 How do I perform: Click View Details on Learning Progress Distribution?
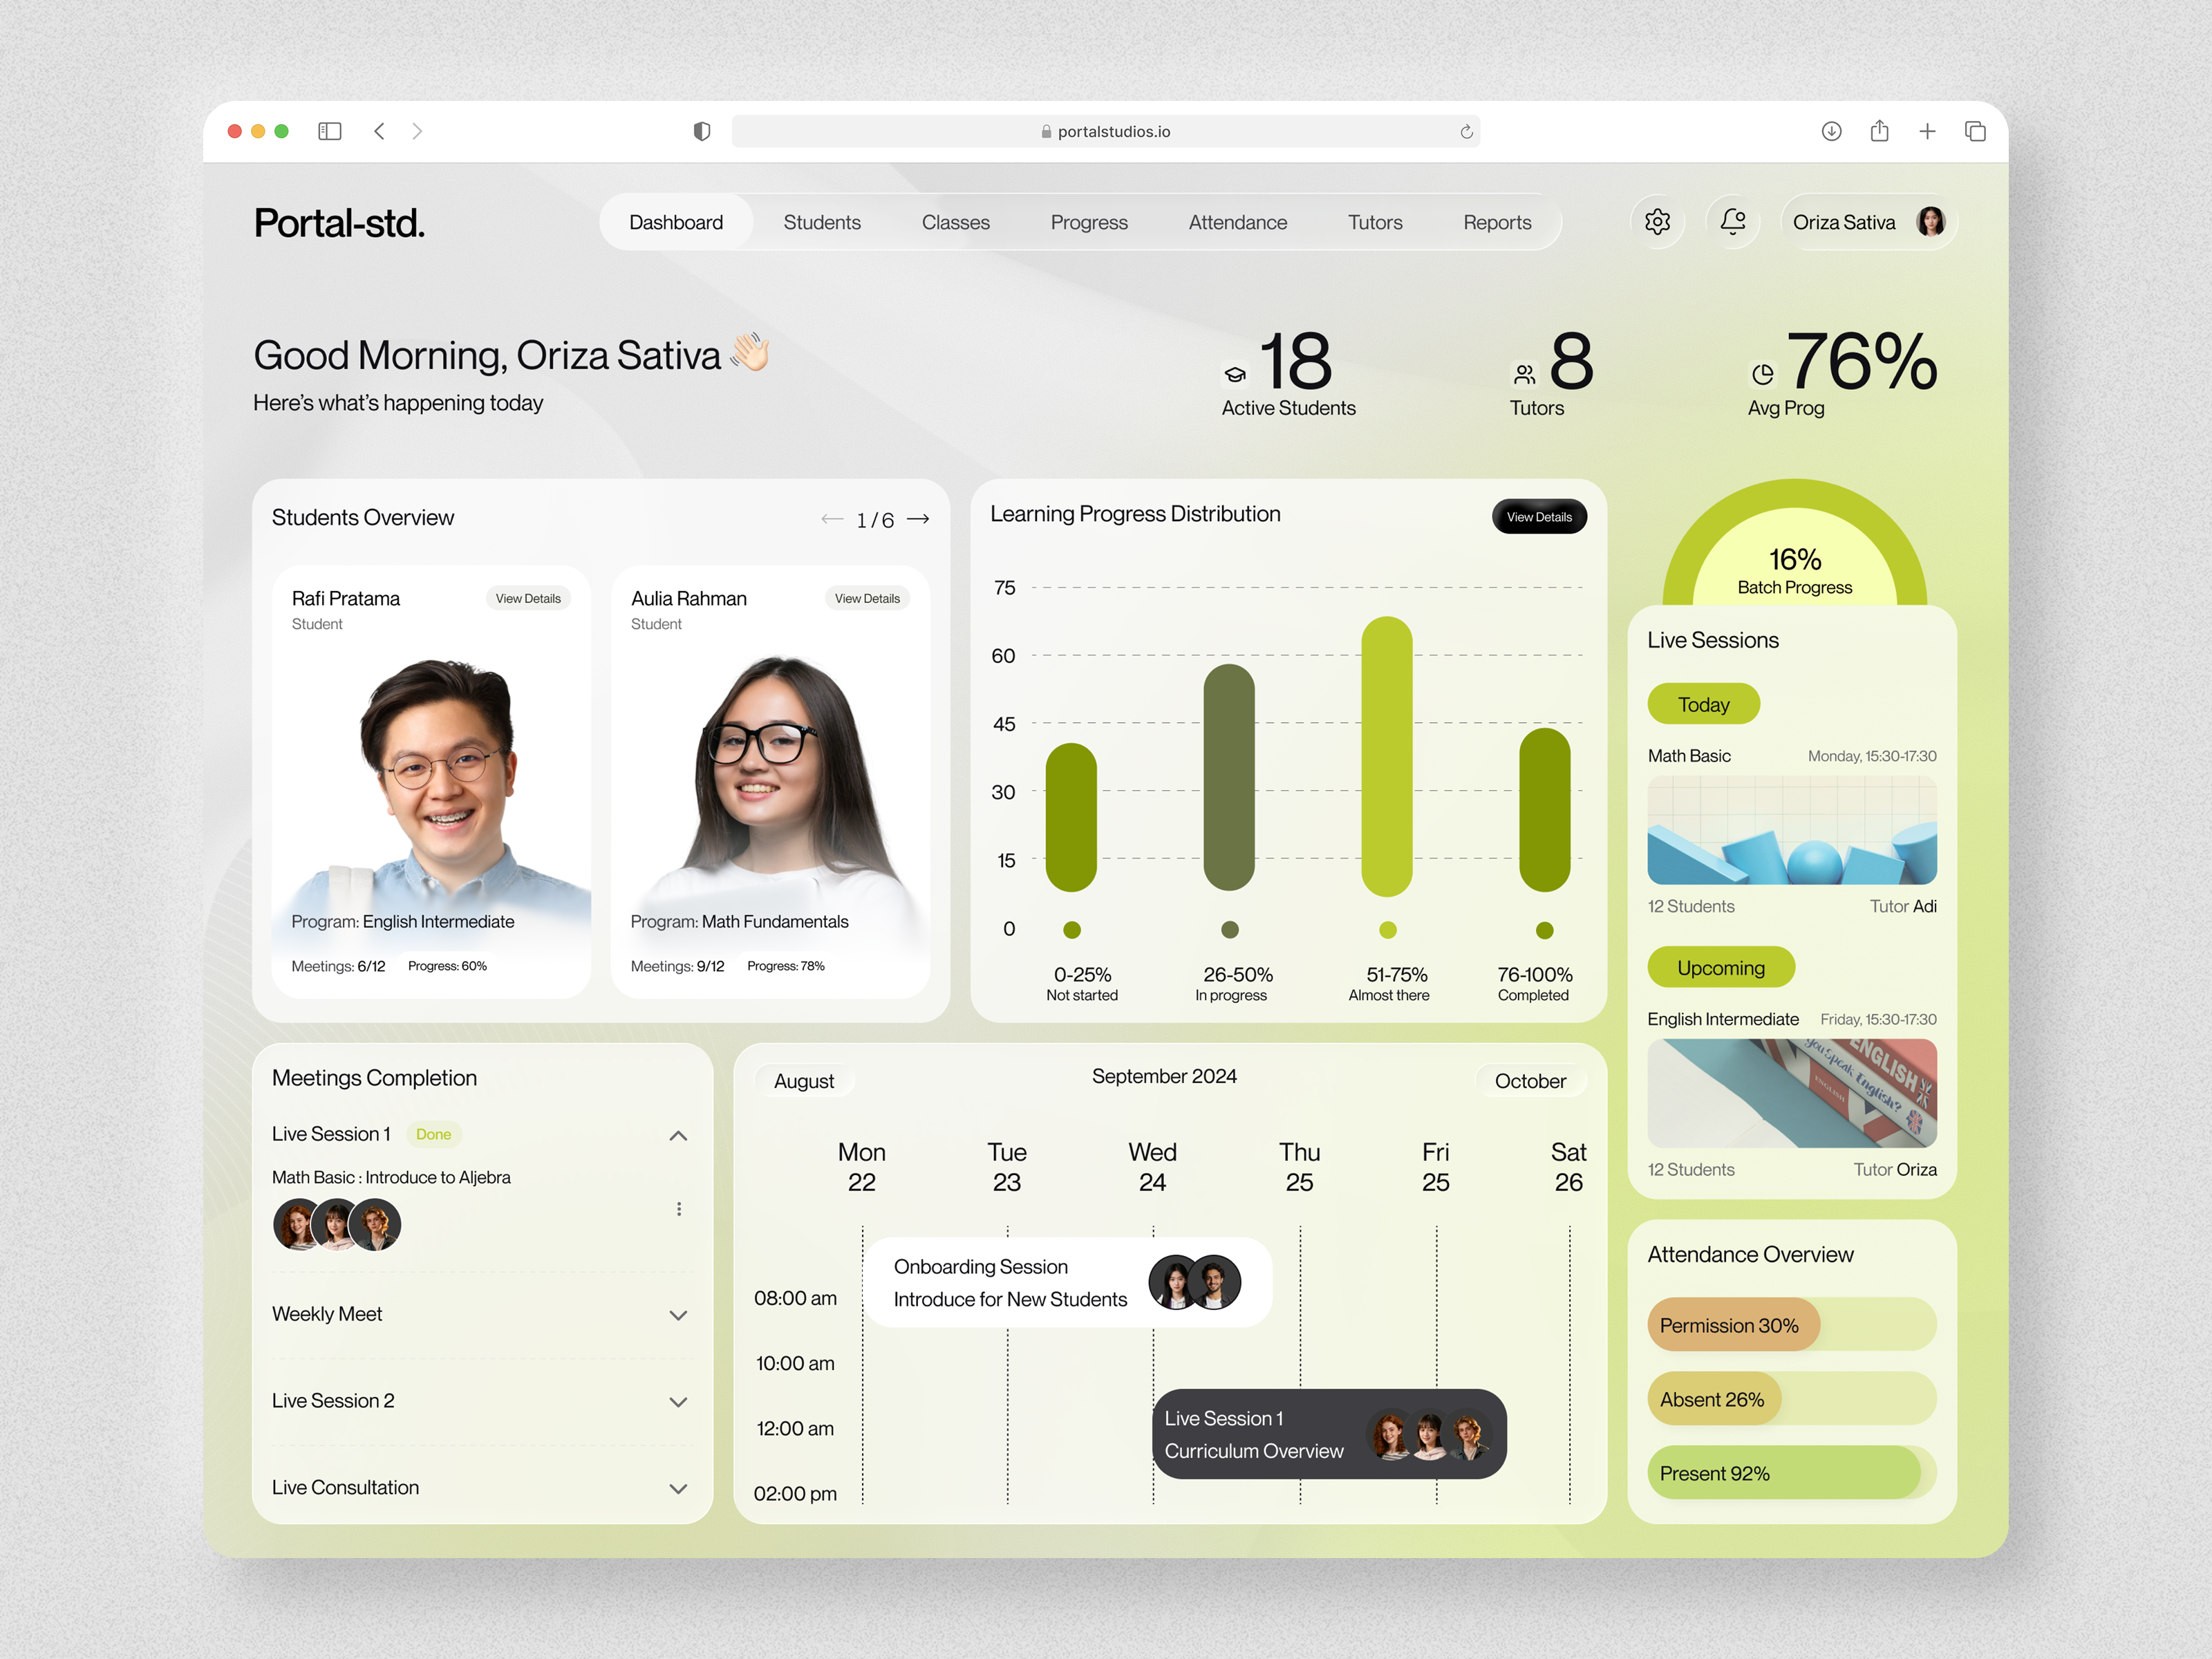click(1539, 517)
